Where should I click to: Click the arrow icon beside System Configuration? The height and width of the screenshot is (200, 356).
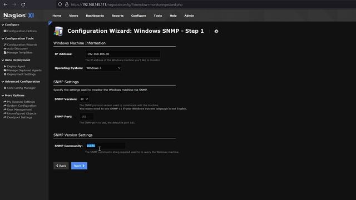point(5,106)
